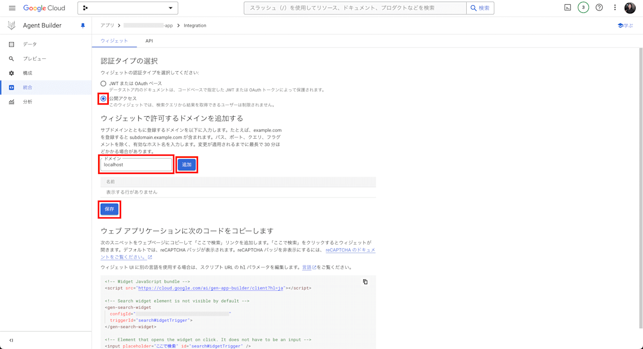
Task: Open notifications badge showing 3
Action: click(584, 8)
